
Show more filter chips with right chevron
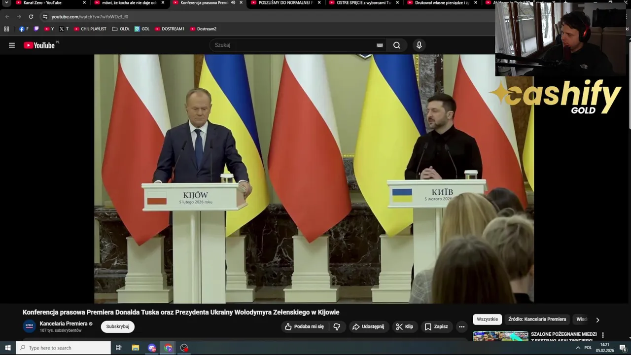coord(597,320)
